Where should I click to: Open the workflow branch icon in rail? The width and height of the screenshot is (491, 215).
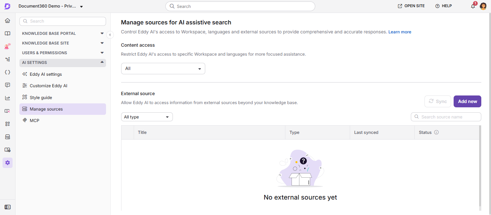point(8,59)
